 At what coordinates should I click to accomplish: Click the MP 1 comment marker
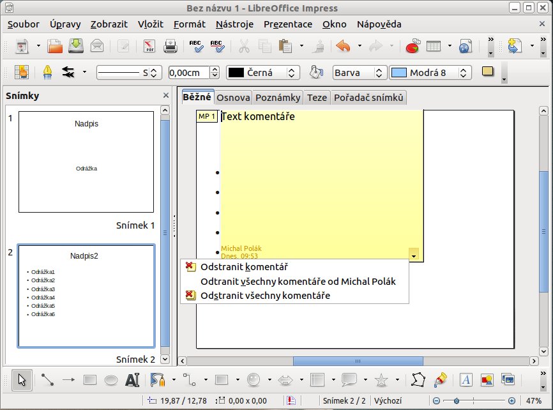(x=207, y=116)
